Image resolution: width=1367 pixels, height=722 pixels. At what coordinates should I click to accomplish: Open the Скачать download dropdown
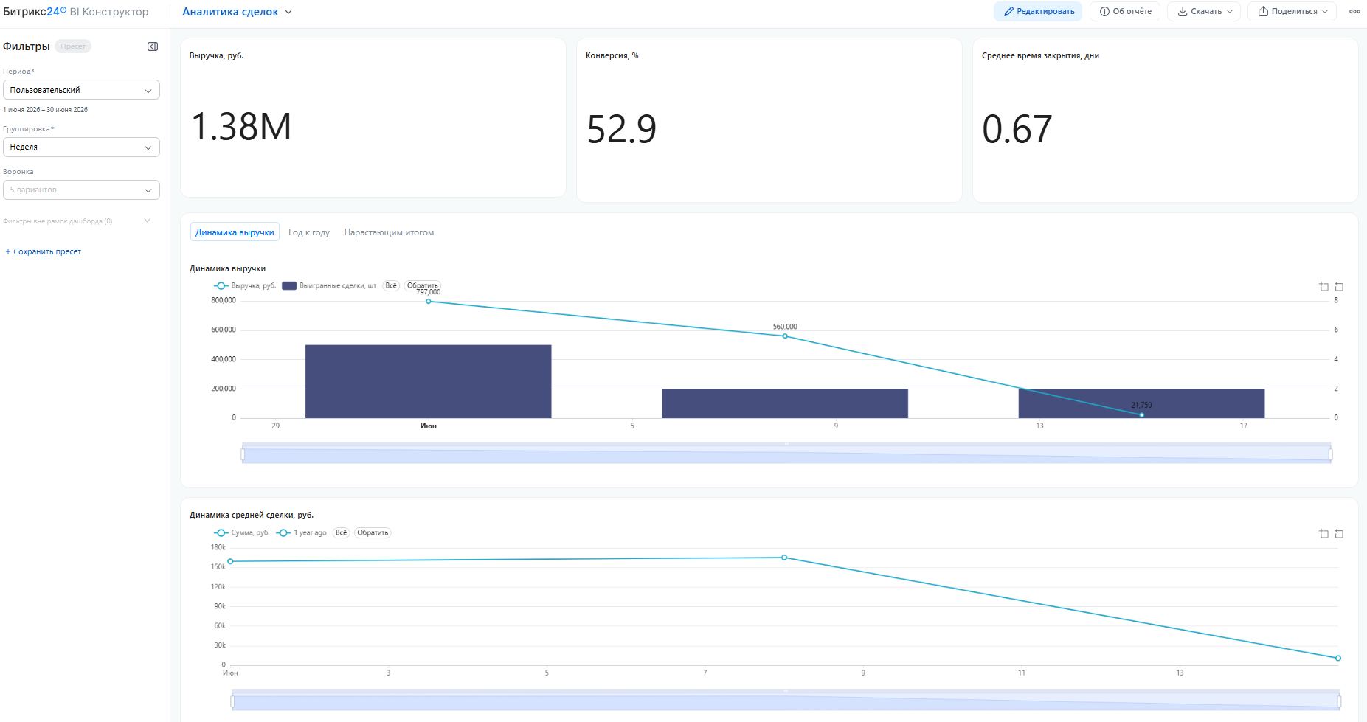[1204, 12]
